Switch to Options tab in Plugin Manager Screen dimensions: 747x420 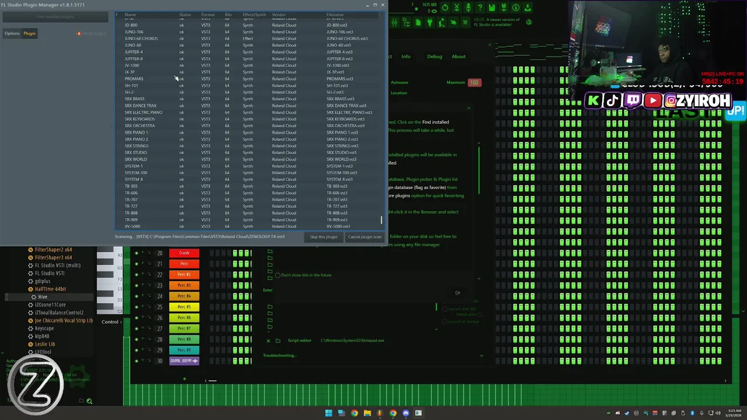(x=12, y=33)
